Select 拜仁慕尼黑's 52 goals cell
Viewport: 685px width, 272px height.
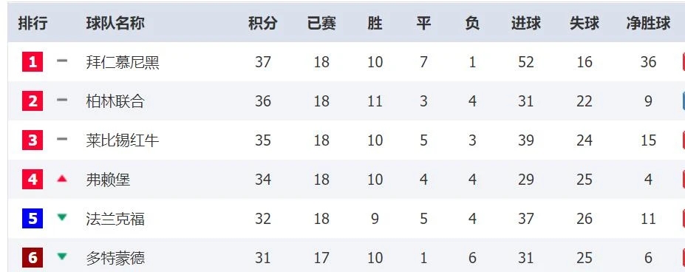tap(526, 62)
